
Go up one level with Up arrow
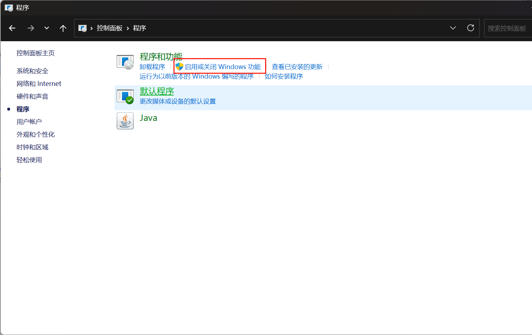click(x=63, y=28)
